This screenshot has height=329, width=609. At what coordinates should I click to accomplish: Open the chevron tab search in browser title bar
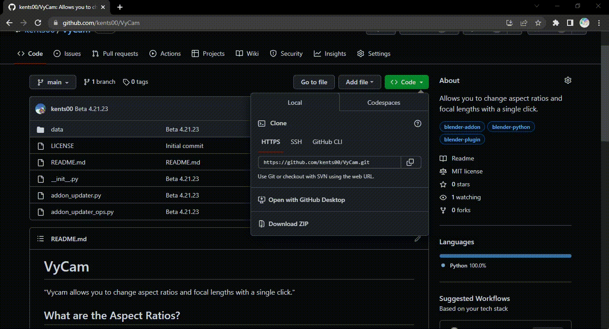pos(536,6)
